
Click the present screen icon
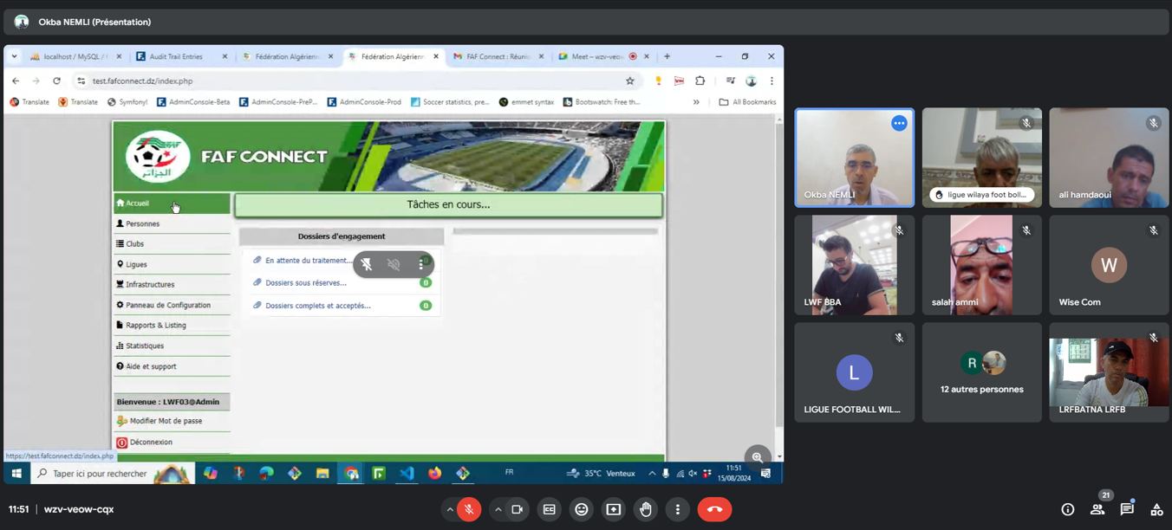pos(614,510)
